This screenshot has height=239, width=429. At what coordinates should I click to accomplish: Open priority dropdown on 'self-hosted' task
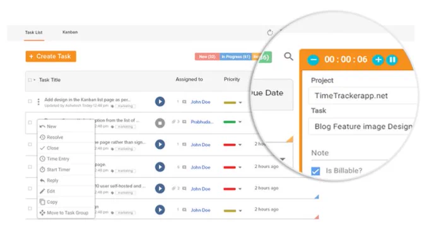click(x=240, y=189)
